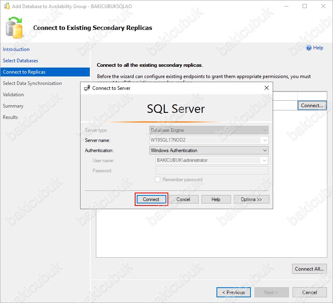Viewport: 333px width, 303px height.
Task: Expand the User name dropdown arrow
Action: pos(264,160)
